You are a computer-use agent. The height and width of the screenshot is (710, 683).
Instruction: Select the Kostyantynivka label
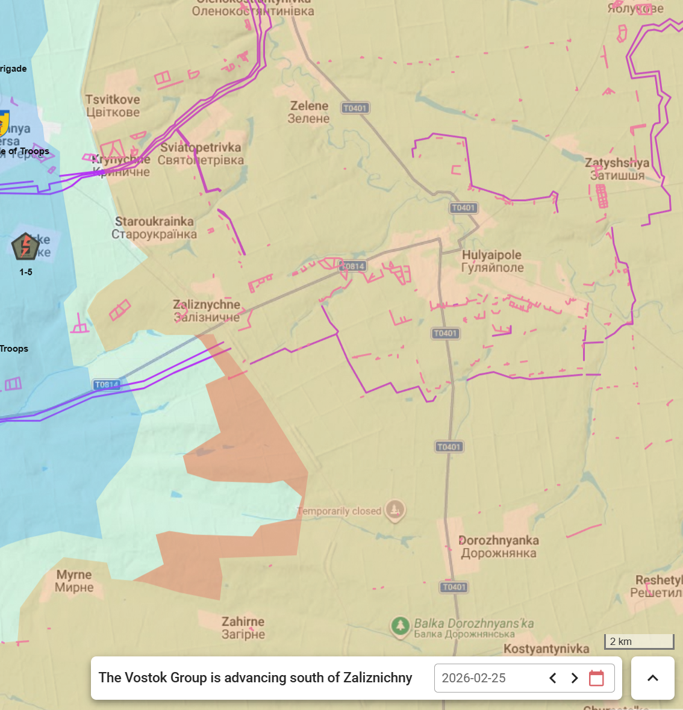click(x=546, y=649)
